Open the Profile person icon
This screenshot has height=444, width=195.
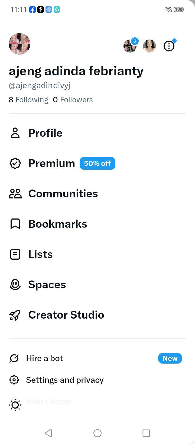tap(15, 133)
